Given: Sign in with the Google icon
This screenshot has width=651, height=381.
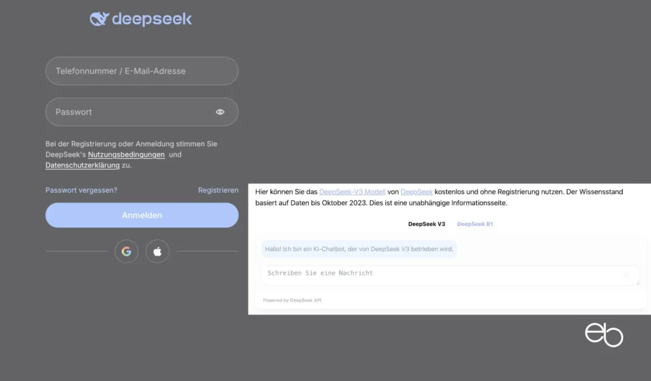Looking at the screenshot, I should pos(126,251).
